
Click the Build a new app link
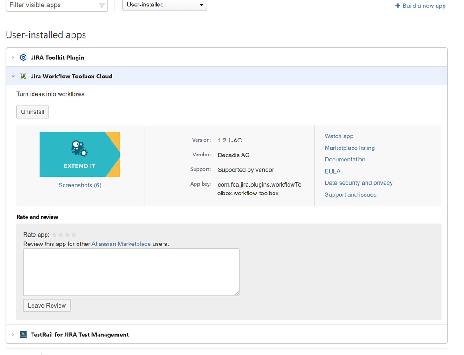tap(424, 6)
